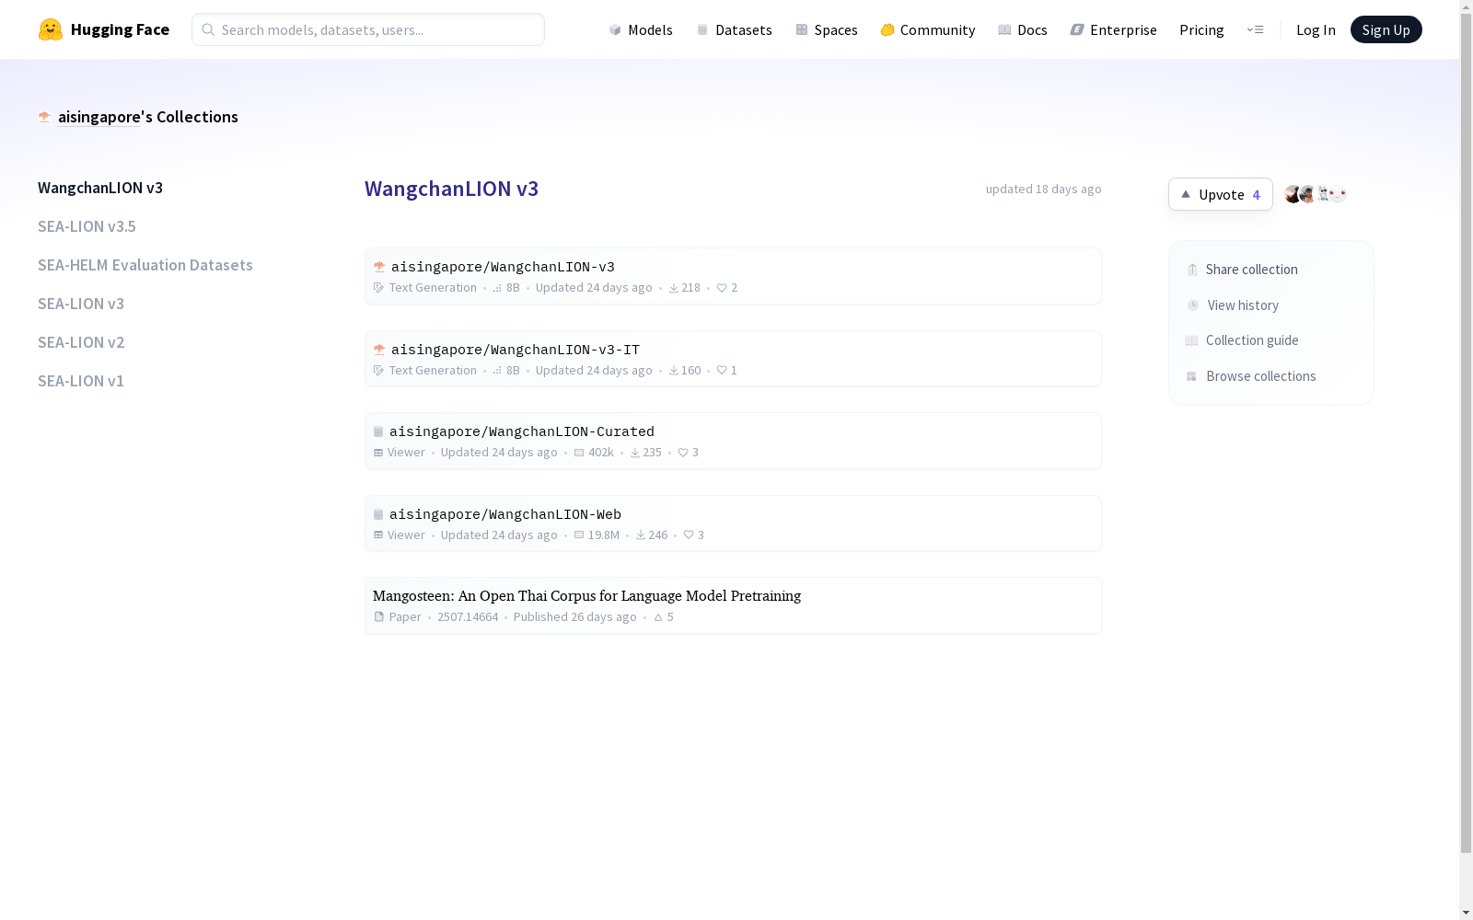The width and height of the screenshot is (1473, 920).
Task: Click the upvote triangle icon
Action: pyautogui.click(x=1186, y=194)
